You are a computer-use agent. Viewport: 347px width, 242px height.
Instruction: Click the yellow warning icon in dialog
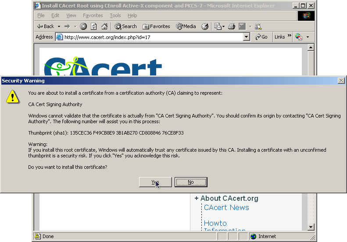click(13, 96)
